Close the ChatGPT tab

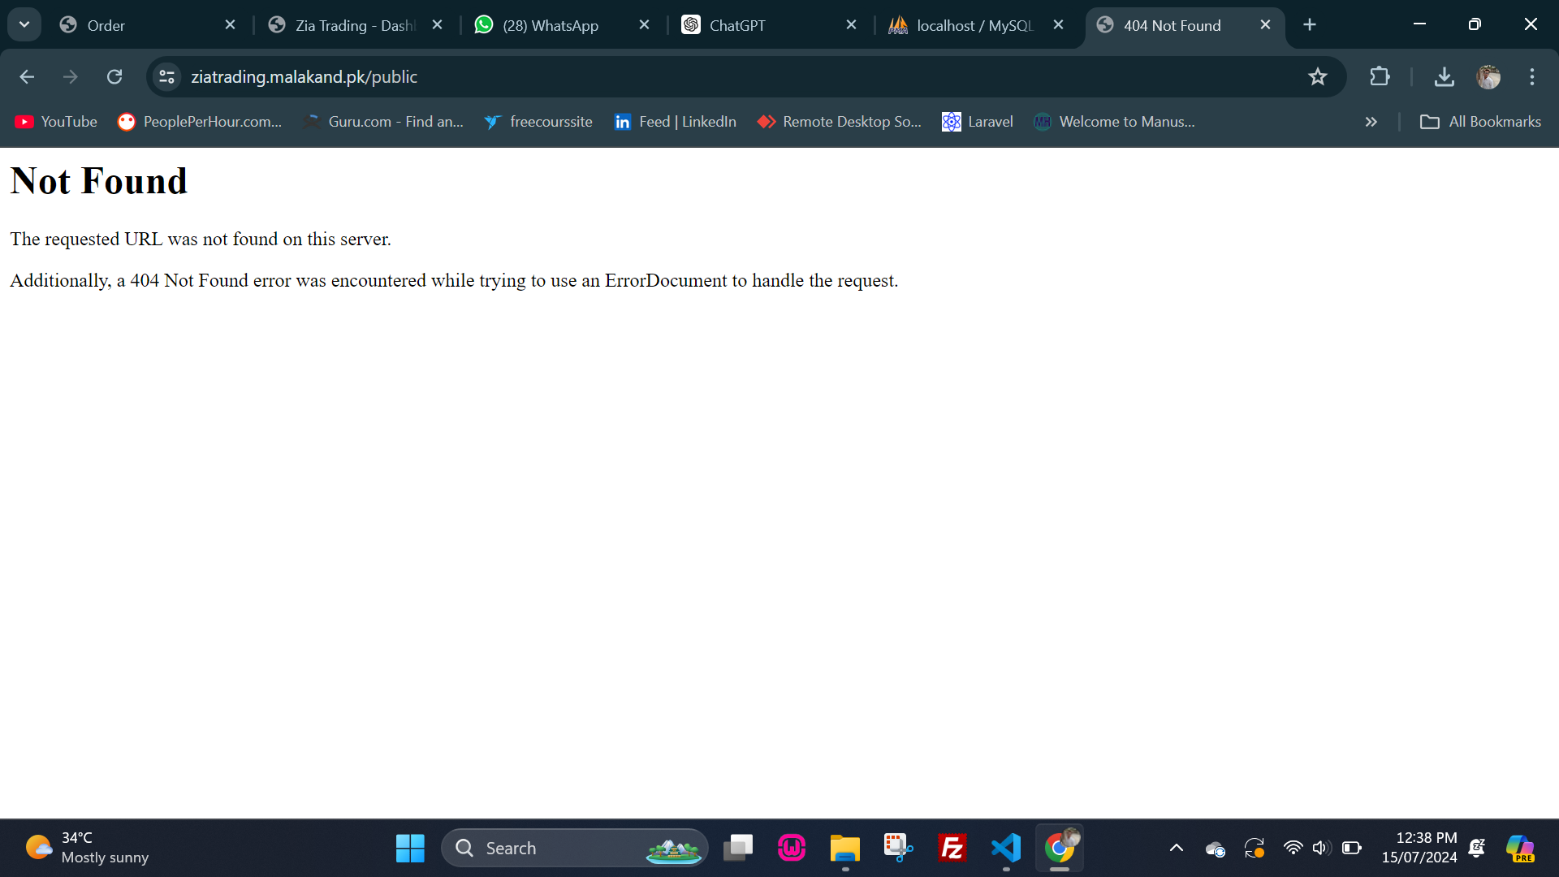click(x=851, y=25)
